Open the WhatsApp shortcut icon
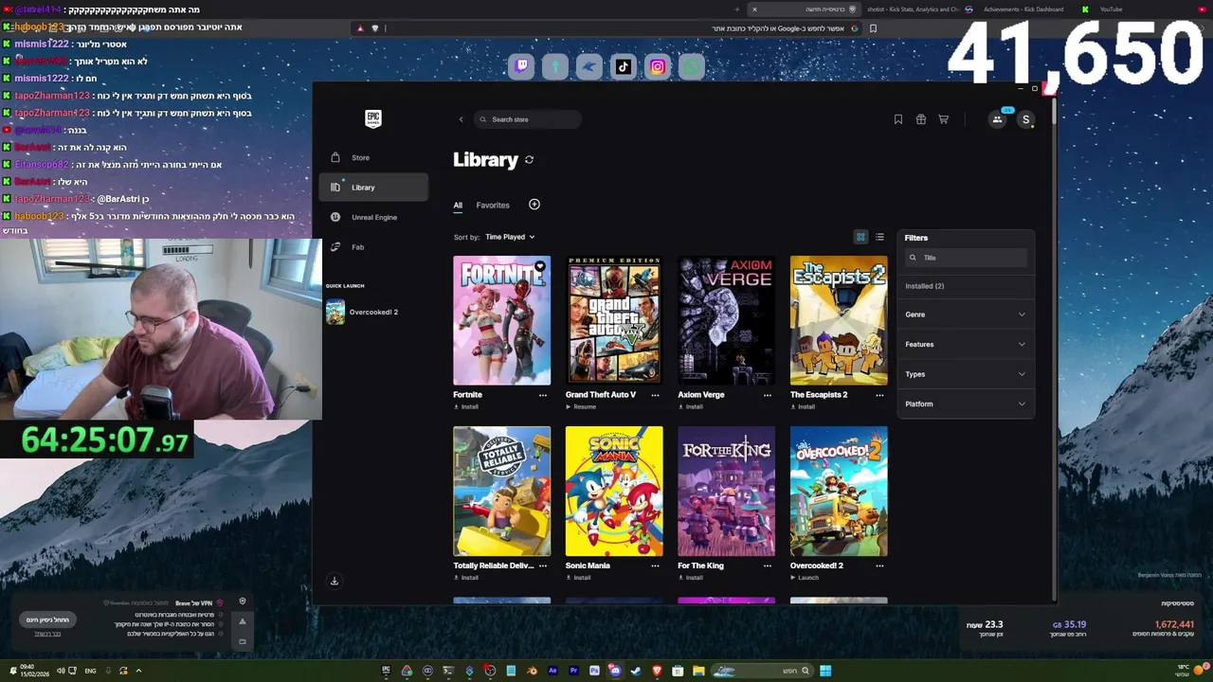 692,66
